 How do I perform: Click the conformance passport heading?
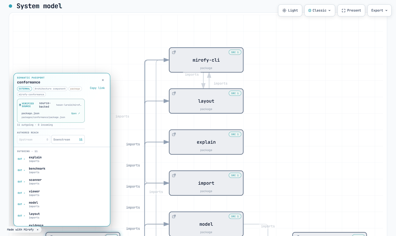pos(28,82)
